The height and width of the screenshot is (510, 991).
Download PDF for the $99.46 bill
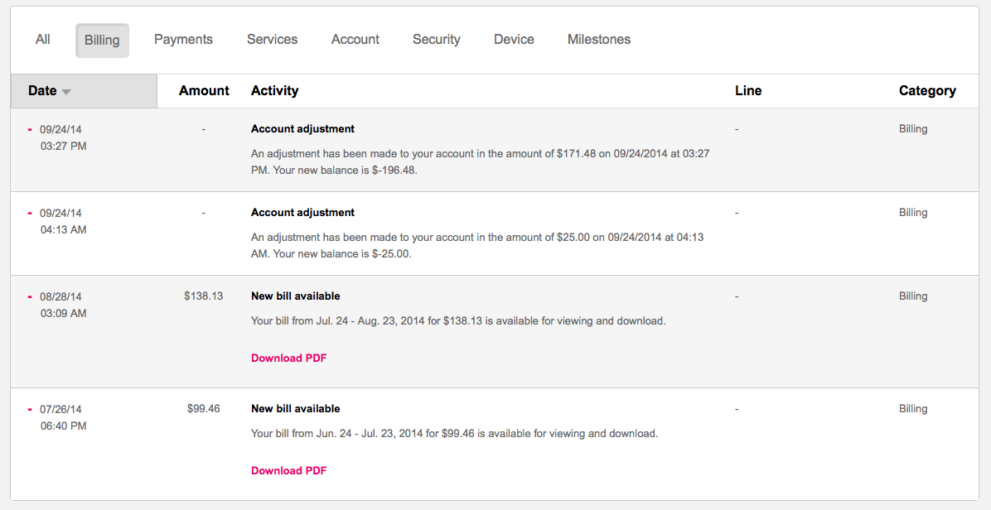pyautogui.click(x=289, y=471)
